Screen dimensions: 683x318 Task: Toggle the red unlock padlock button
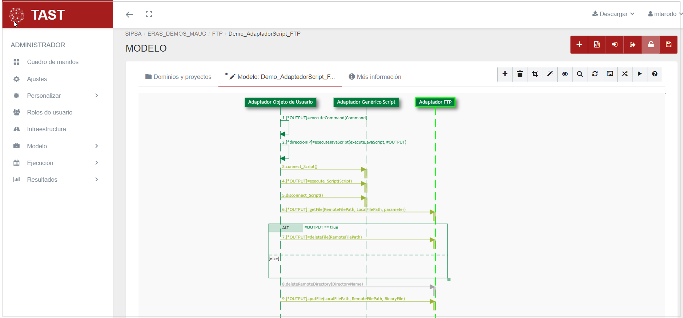point(651,45)
